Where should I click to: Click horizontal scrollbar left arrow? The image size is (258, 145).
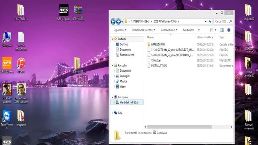coord(146,127)
